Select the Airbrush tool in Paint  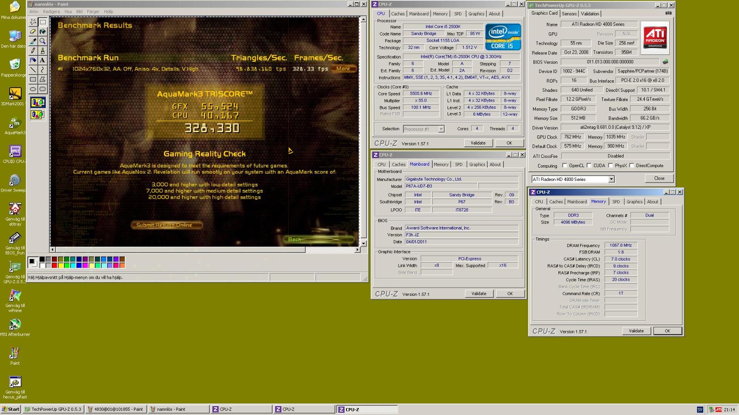point(33,60)
